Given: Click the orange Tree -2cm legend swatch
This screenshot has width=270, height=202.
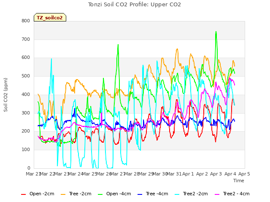Looking at the screenshot, I should pyautogui.click(x=63, y=194).
